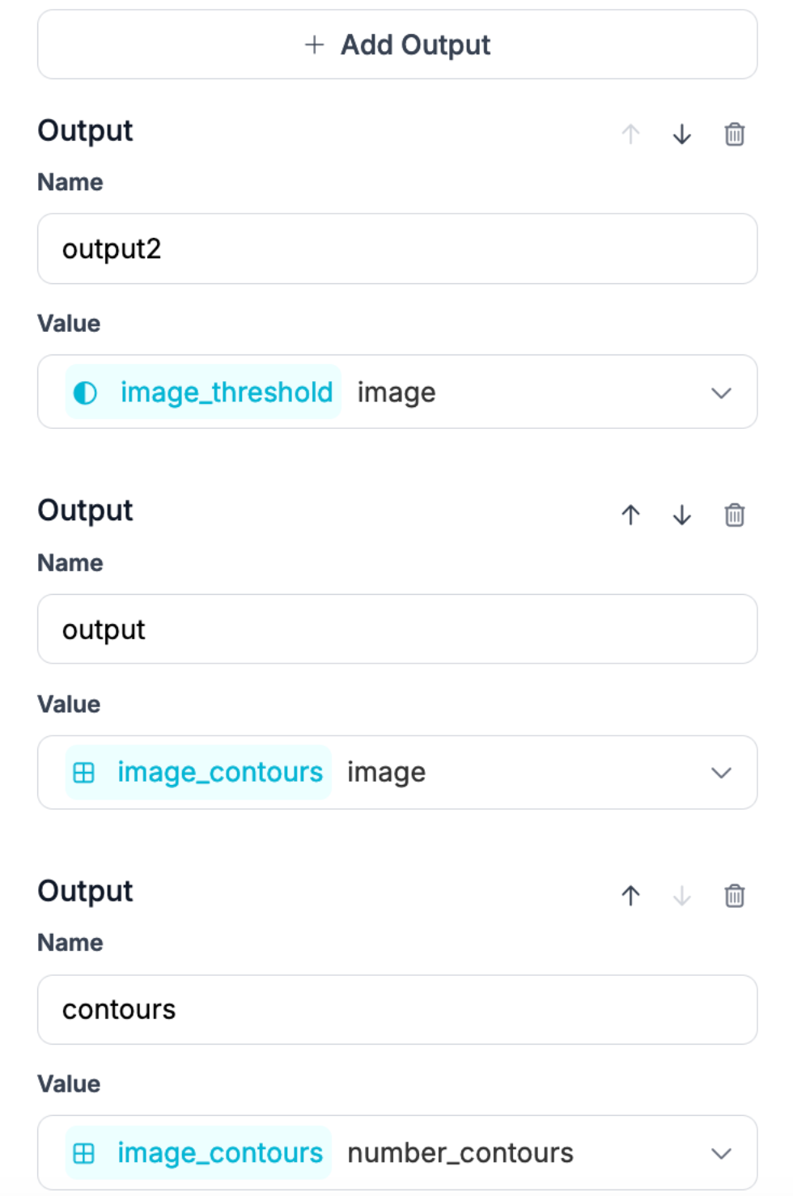Image resolution: width=793 pixels, height=1196 pixels.
Task: Edit the output2 name field
Action: (x=396, y=249)
